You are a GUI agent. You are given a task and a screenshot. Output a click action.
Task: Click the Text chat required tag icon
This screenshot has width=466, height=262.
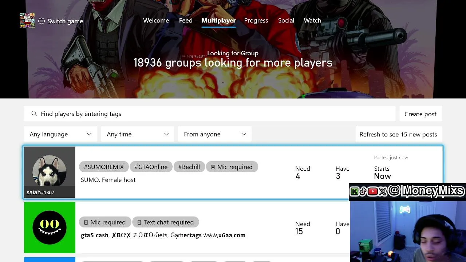tap(139, 222)
